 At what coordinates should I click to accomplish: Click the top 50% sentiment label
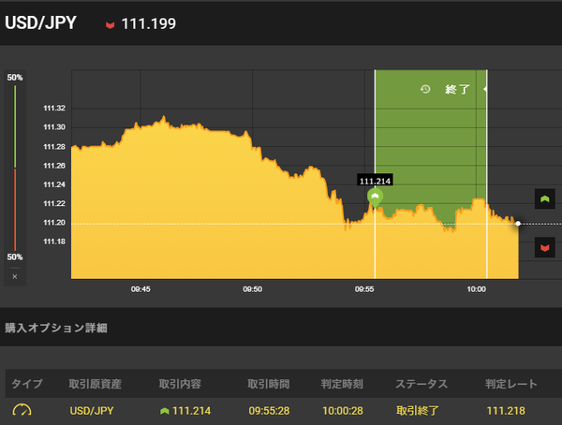(x=15, y=78)
